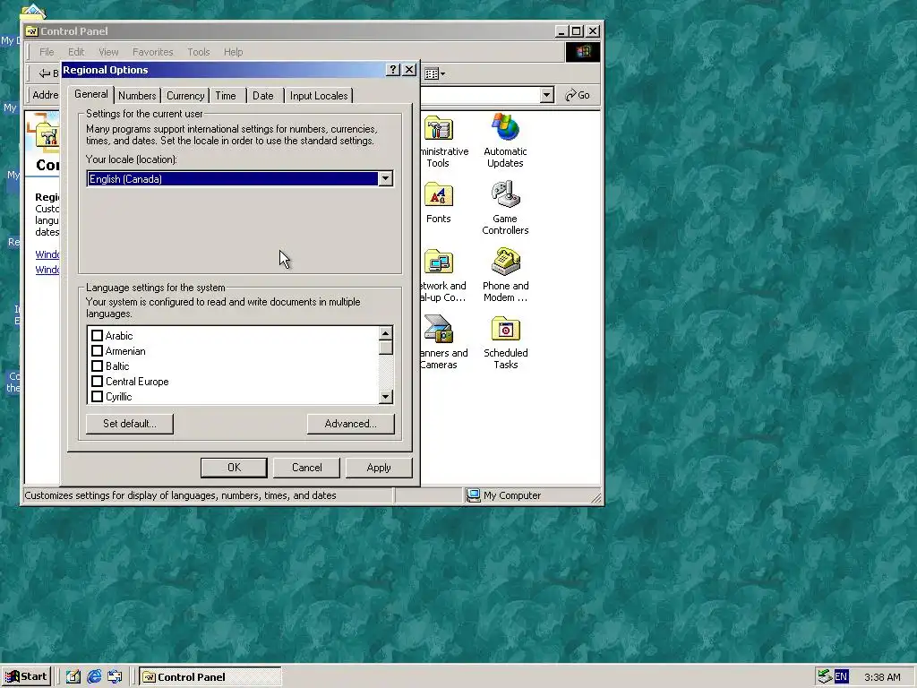Expand the Control Panel address bar dropdown
The width and height of the screenshot is (917, 688).
(547, 95)
